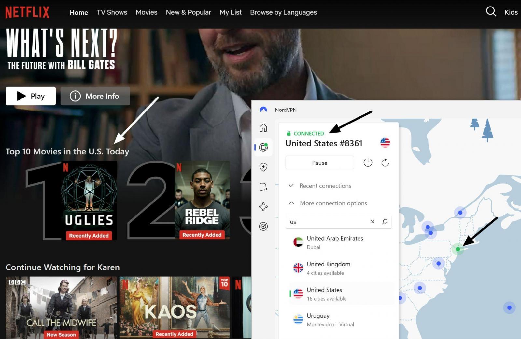Open the file share sidebar icon
Screen dimensions: 521x339
click(x=263, y=187)
